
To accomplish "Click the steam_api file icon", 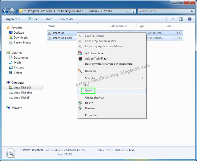I will click(49, 33).
